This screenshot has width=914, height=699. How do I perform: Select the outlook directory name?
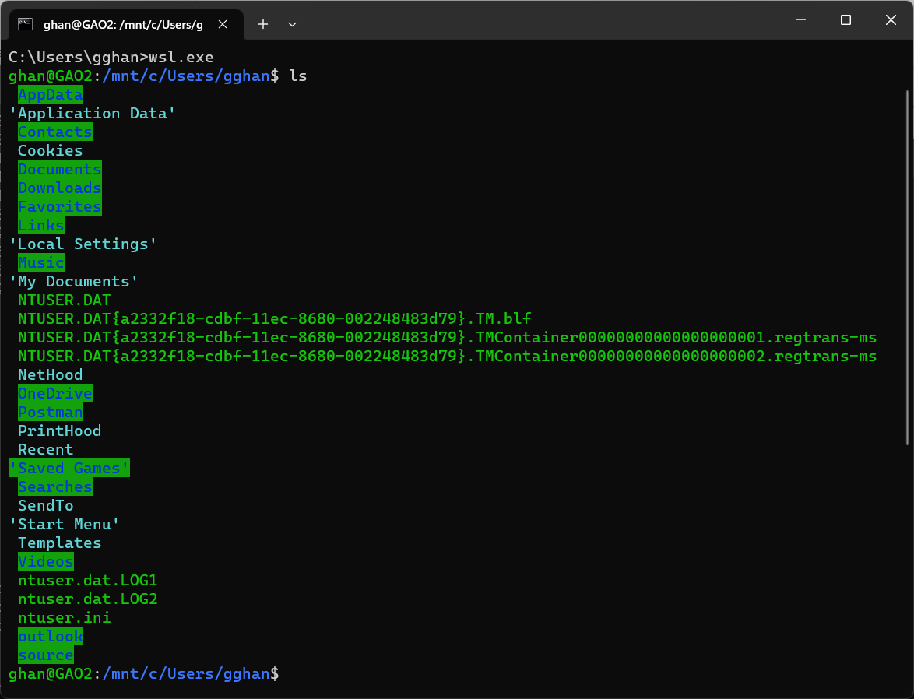tap(50, 636)
